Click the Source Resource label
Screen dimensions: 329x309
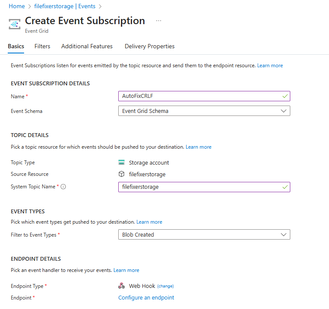(30, 174)
